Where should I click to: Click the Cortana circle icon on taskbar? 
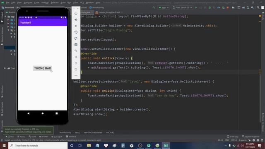pyautogui.click(x=72, y=145)
